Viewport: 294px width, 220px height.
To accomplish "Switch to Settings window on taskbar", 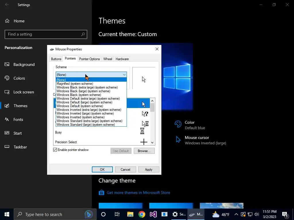I will [179, 214].
